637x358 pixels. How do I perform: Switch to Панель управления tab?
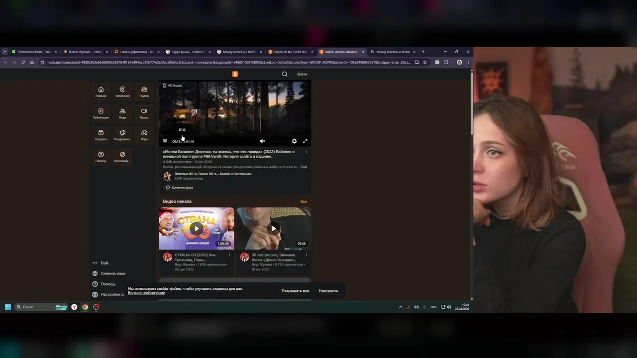[136, 52]
